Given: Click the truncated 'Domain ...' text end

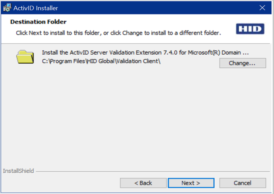Looking at the screenshot, I should click(x=246, y=52).
